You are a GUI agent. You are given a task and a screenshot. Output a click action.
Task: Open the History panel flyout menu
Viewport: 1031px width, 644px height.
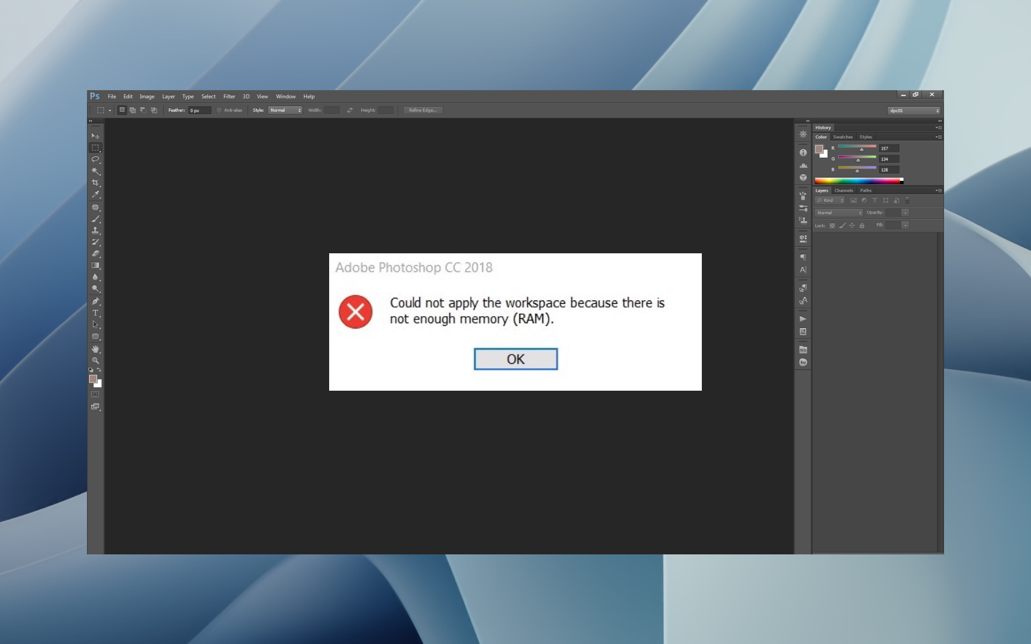pos(938,128)
